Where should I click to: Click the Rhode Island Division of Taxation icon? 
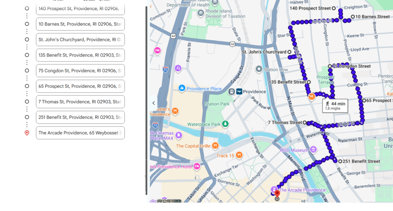coord(200,13)
